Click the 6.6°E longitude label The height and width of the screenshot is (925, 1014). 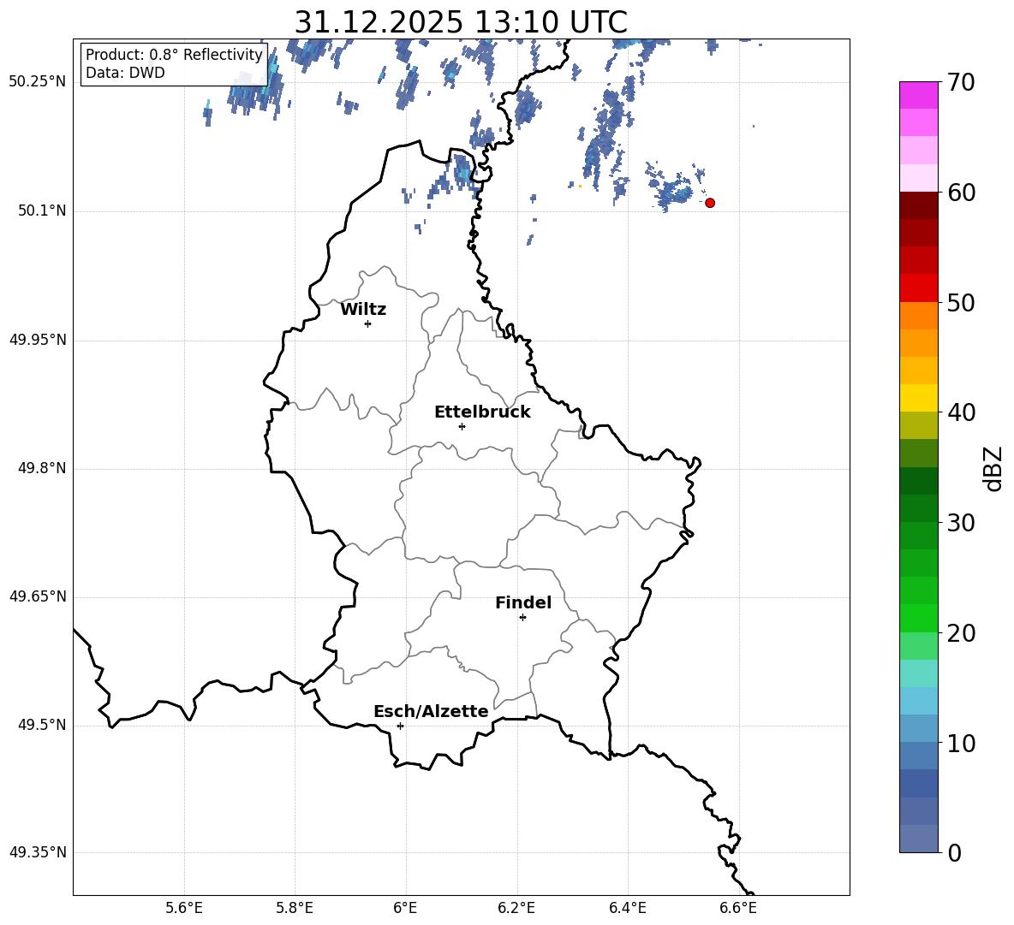pyautogui.click(x=738, y=908)
